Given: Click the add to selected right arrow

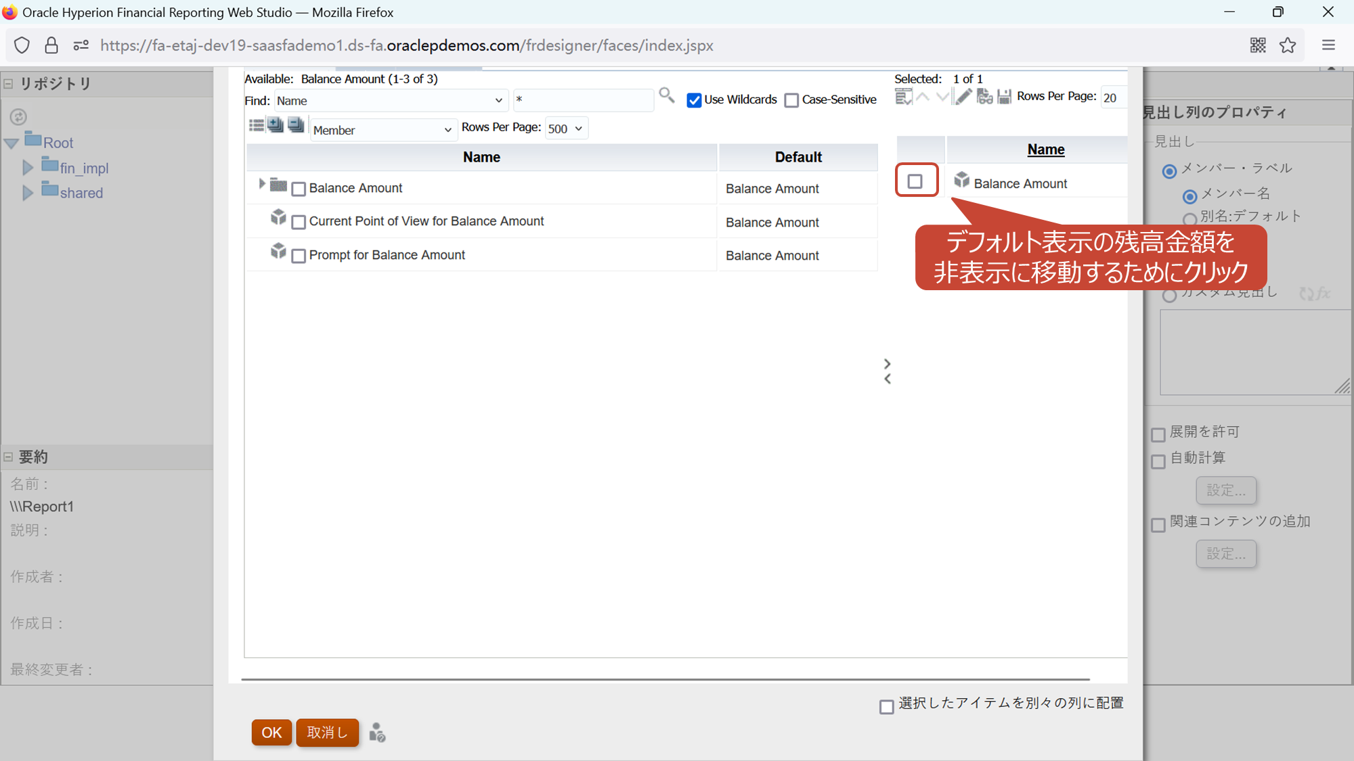Looking at the screenshot, I should [887, 363].
